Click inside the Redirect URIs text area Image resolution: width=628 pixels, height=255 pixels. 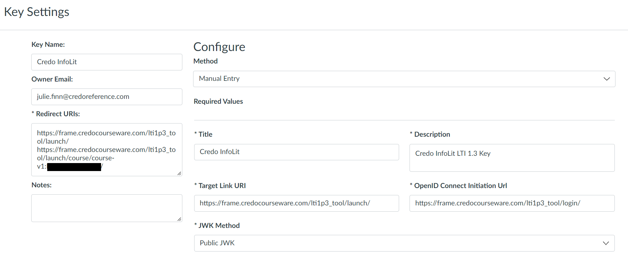pos(107,150)
